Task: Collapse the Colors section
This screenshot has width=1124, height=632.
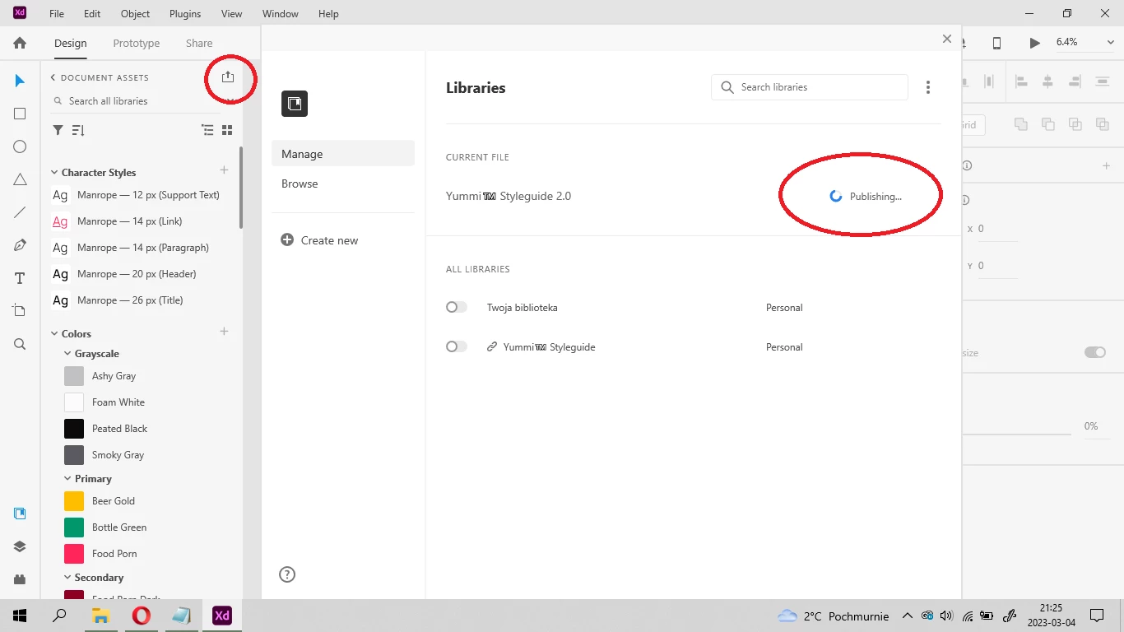Action: 54,333
